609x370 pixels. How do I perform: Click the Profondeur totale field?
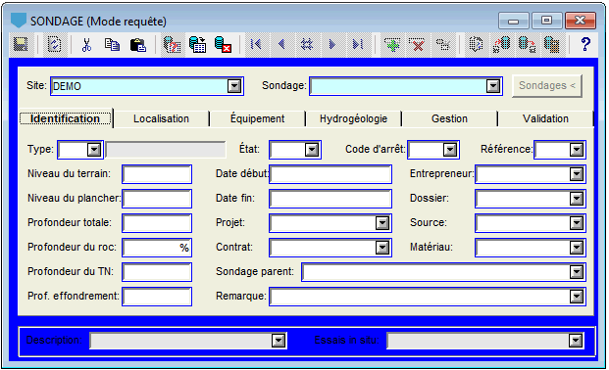click(157, 223)
